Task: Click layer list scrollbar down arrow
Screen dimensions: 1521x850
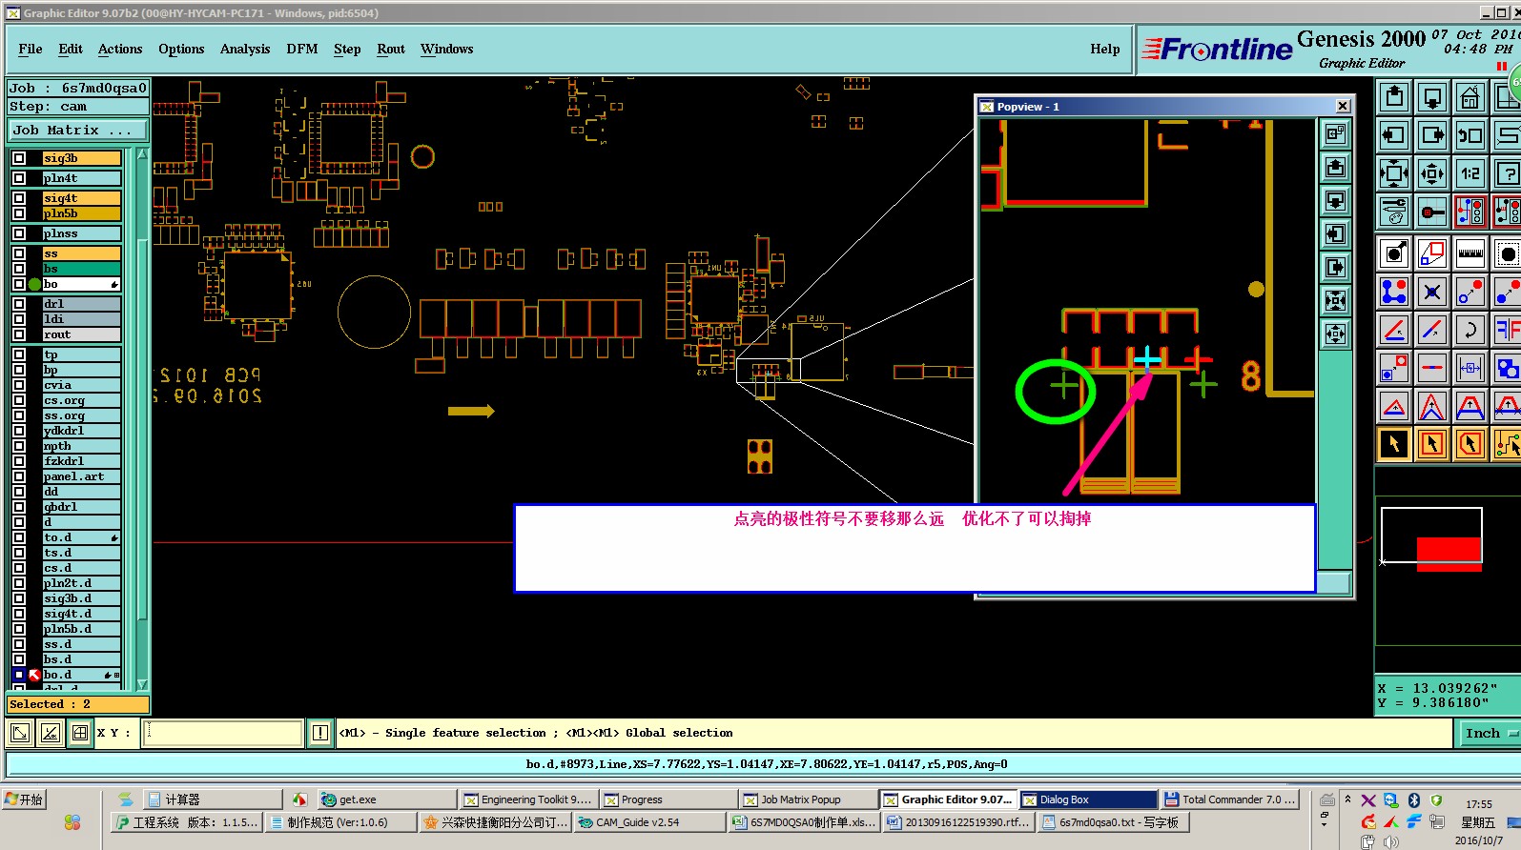Action: 142,684
